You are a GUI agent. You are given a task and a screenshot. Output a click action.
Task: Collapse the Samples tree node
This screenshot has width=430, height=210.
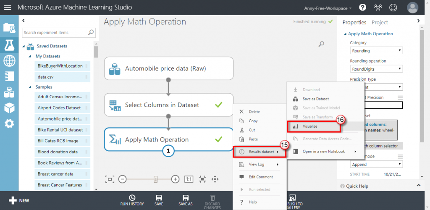(x=30, y=87)
